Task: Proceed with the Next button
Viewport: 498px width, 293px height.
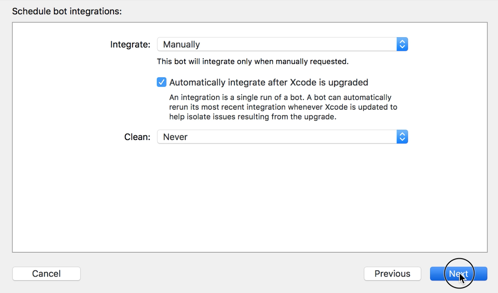Action: tap(458, 274)
